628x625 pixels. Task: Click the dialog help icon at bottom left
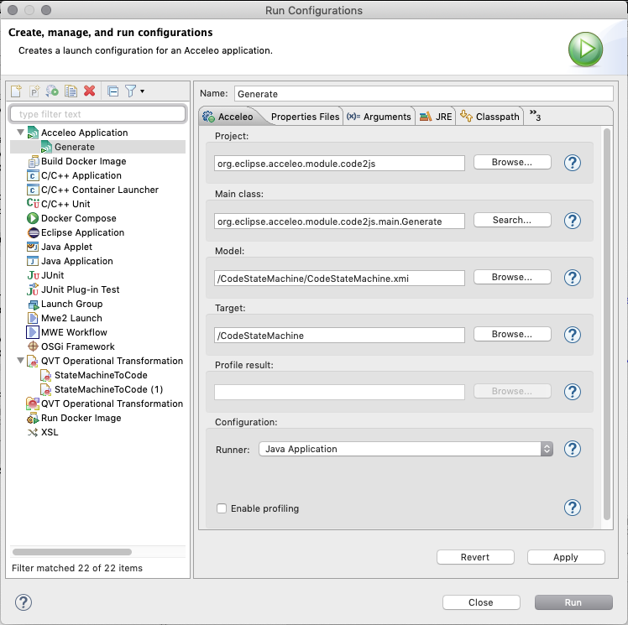pos(24,602)
